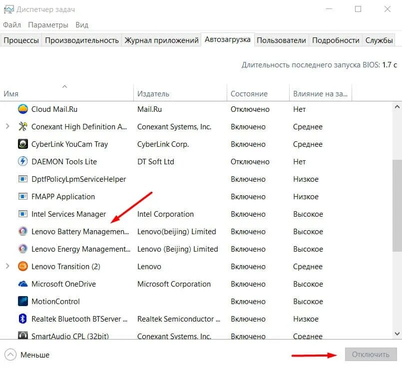This screenshot has height=369, width=402.
Task: Sort by the Издатель column header
Action: coord(180,92)
